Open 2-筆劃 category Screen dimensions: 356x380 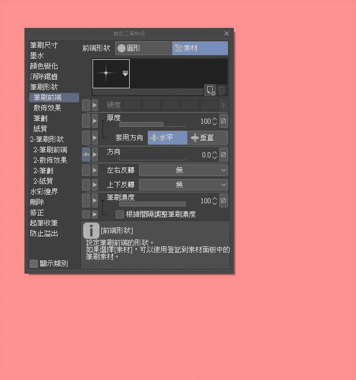click(x=43, y=171)
